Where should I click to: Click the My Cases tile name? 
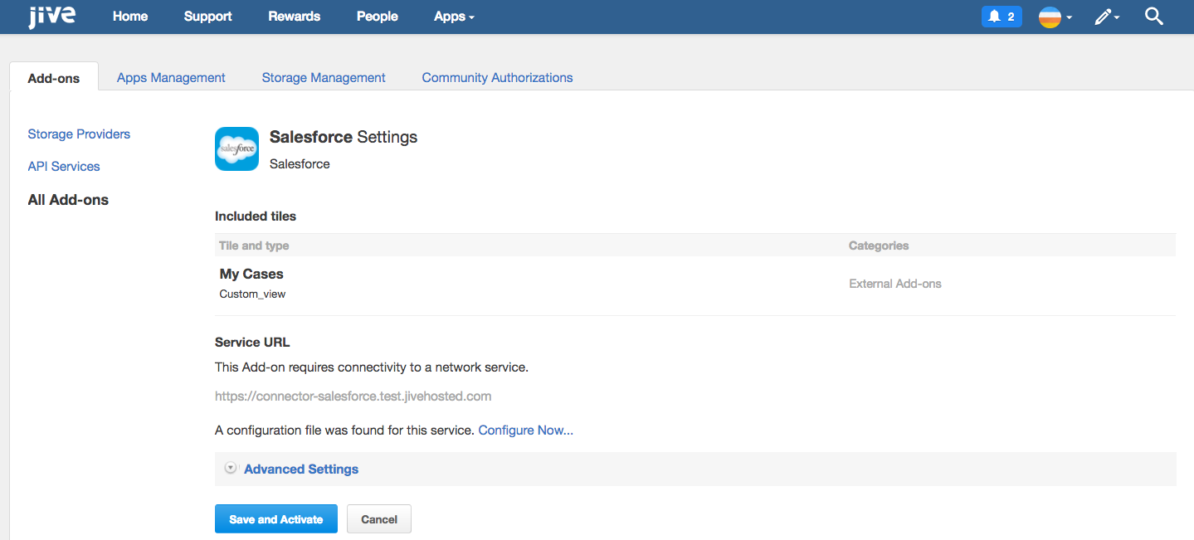(251, 274)
